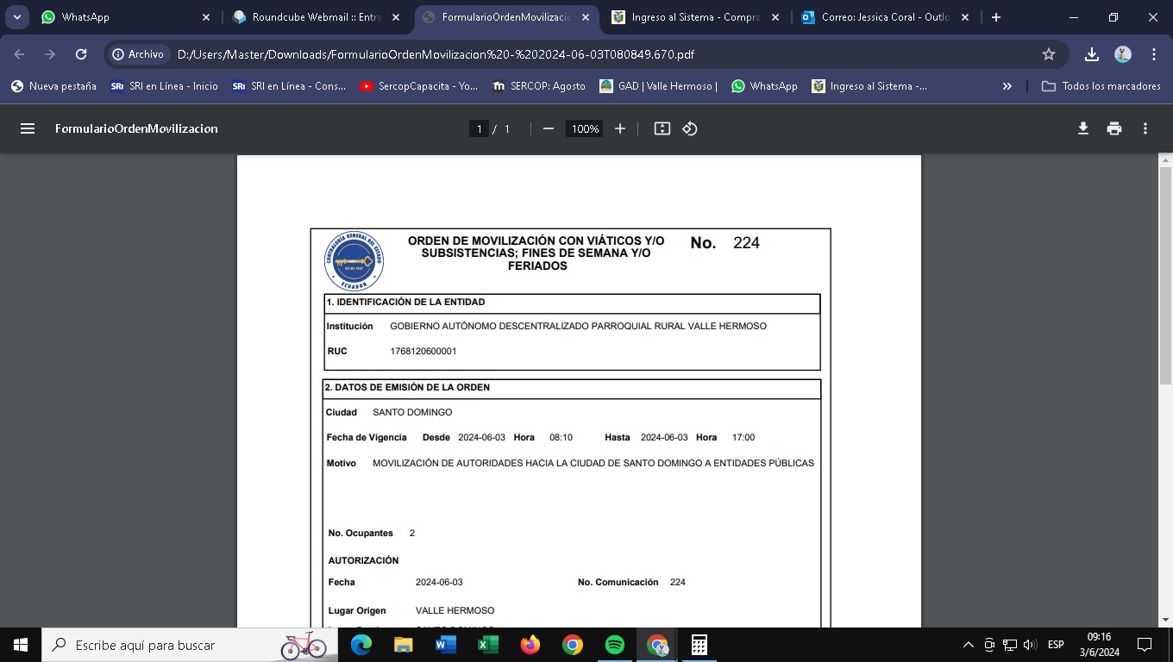Bookmark this page with star icon
Image resolution: width=1173 pixels, height=662 pixels.
[x=1049, y=54]
